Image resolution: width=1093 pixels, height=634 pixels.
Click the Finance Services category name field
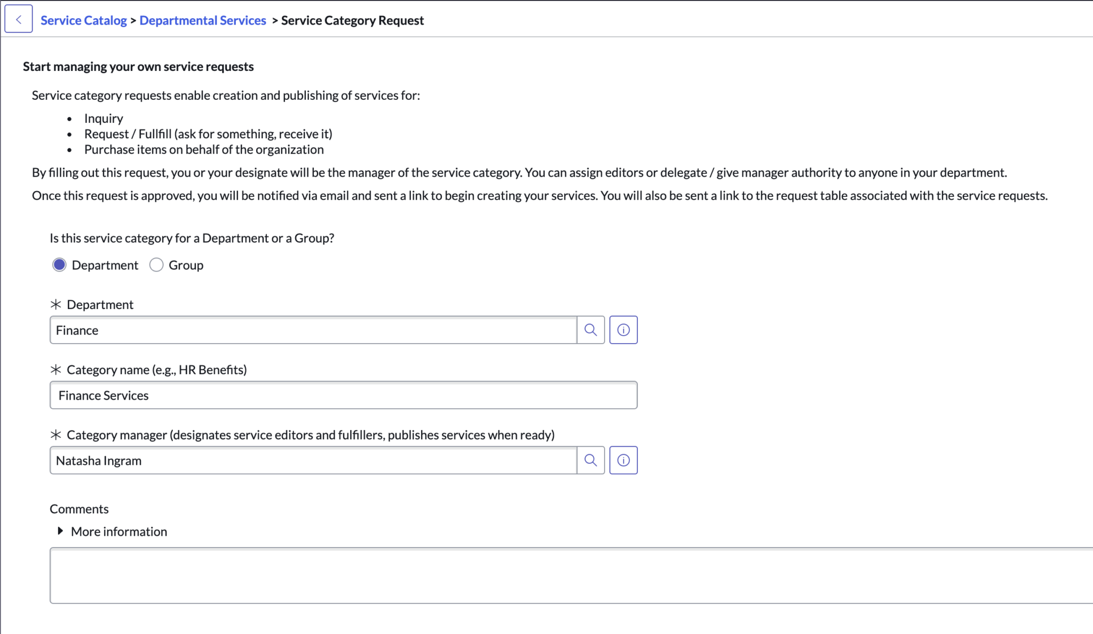(343, 395)
